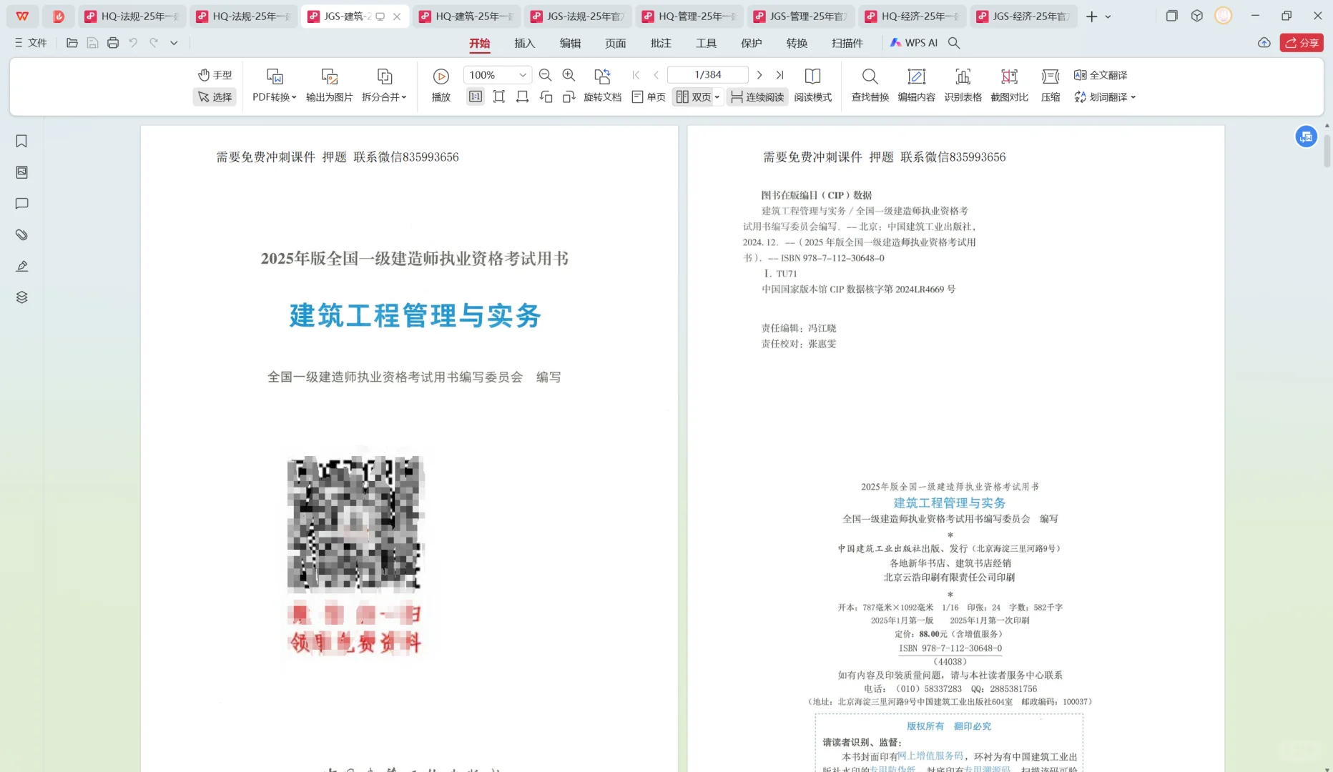The image size is (1333, 772).
Task: Click the zoom out magnifier
Action: pos(545,75)
